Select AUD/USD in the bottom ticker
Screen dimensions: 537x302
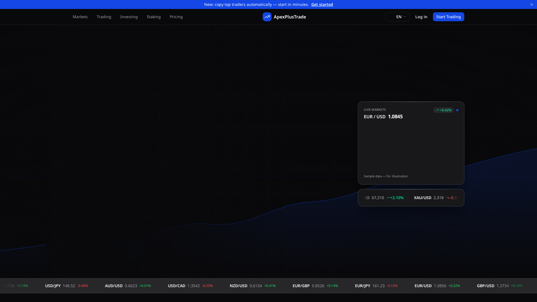pos(114,286)
